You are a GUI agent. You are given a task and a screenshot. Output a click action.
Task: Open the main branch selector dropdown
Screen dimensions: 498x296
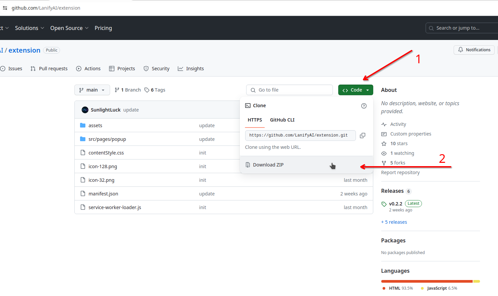pos(92,90)
